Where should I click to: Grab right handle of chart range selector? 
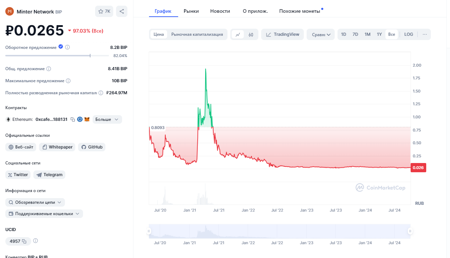tap(410, 231)
